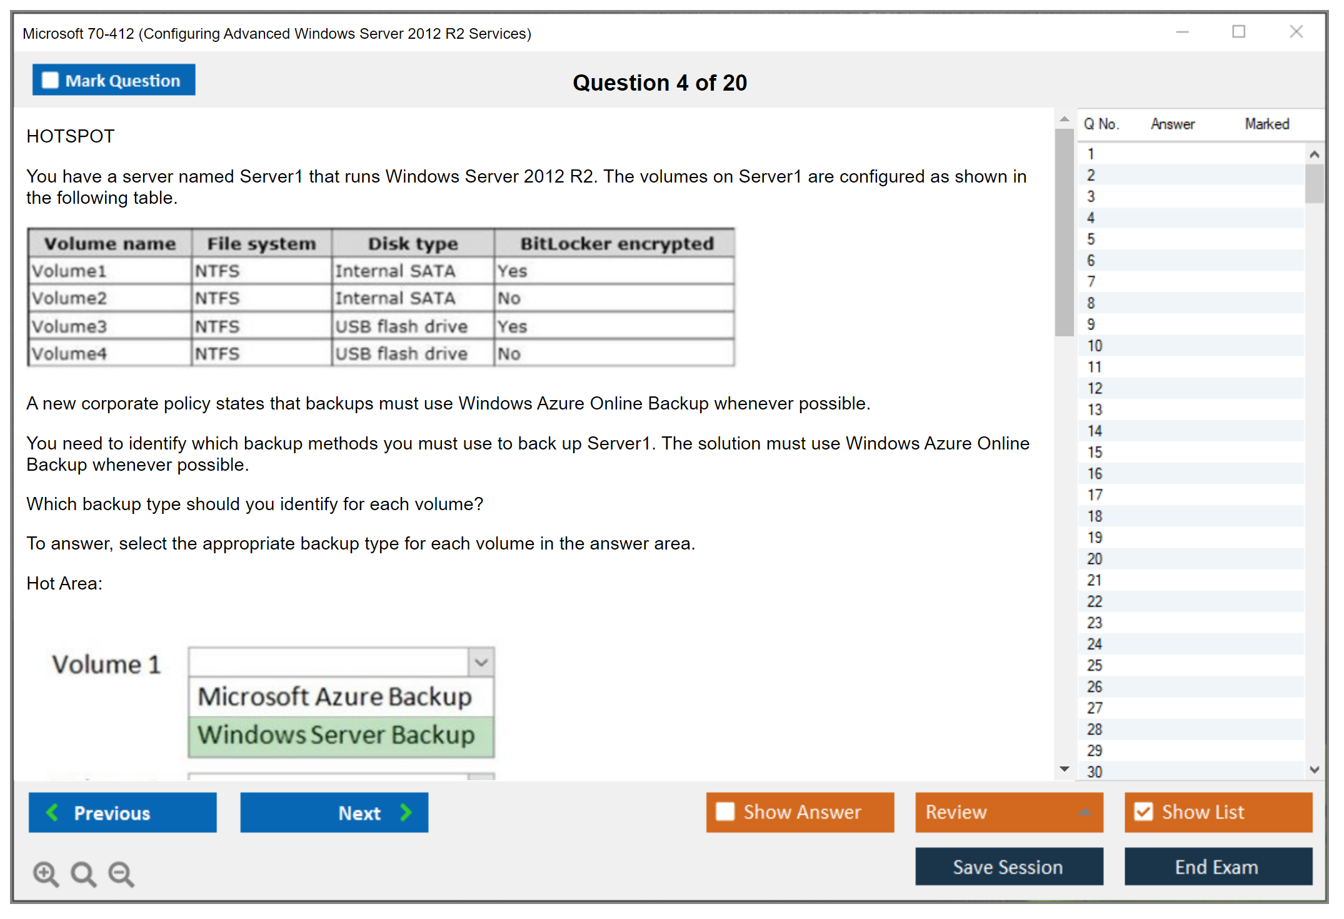Click the green left arrow on Previous

[x=53, y=812]
